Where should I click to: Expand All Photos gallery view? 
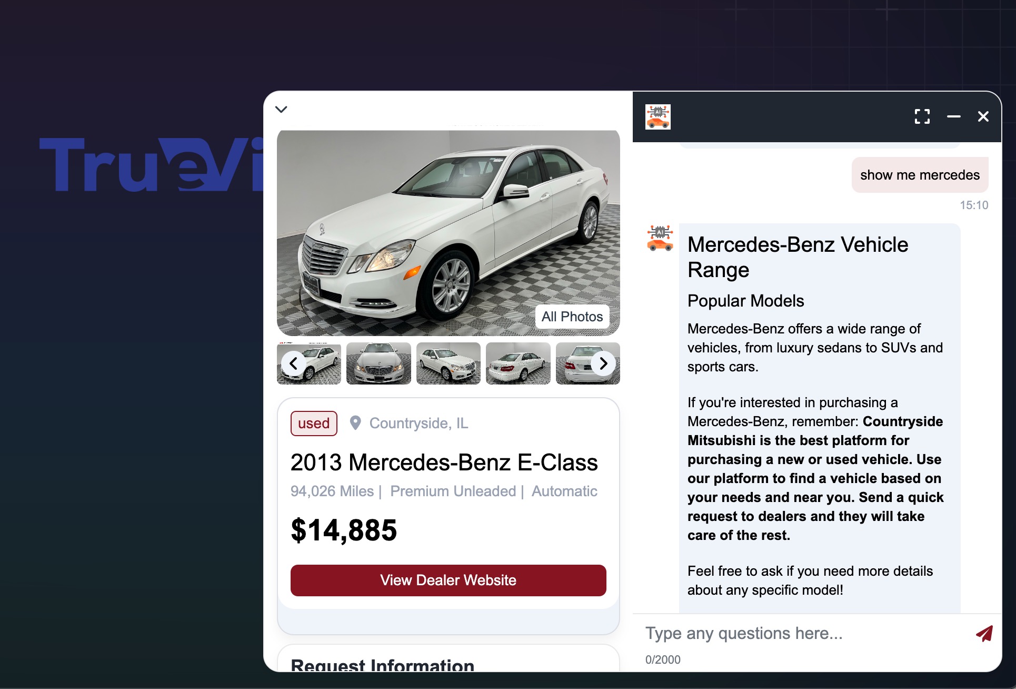pyautogui.click(x=572, y=317)
